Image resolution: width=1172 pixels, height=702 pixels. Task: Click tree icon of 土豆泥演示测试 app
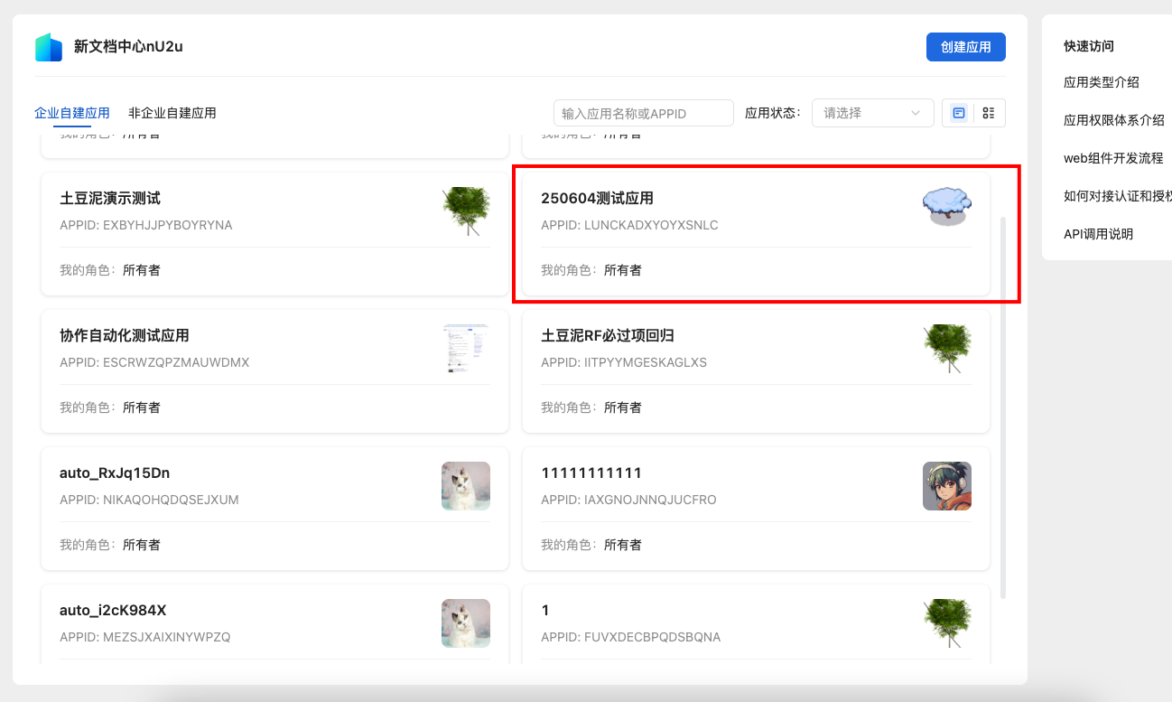click(x=466, y=211)
